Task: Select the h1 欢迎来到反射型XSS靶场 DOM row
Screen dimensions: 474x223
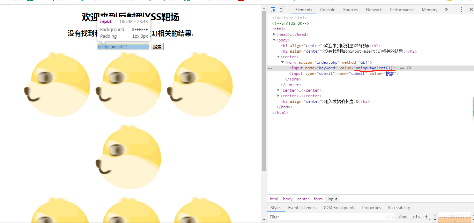Action: 370,46
